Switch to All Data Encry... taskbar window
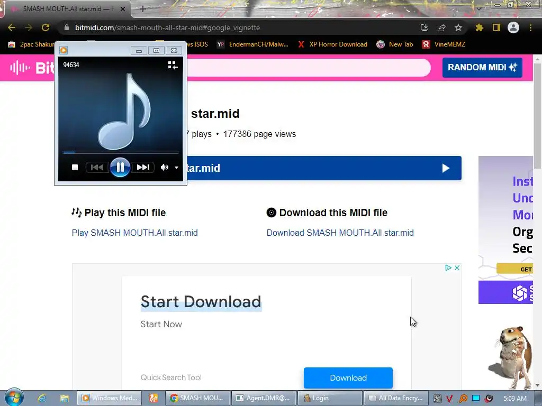The height and width of the screenshot is (406, 542). click(x=396, y=398)
